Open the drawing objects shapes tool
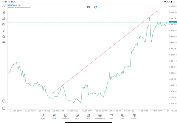Viewport: 177px width, 124px height. point(4,36)
